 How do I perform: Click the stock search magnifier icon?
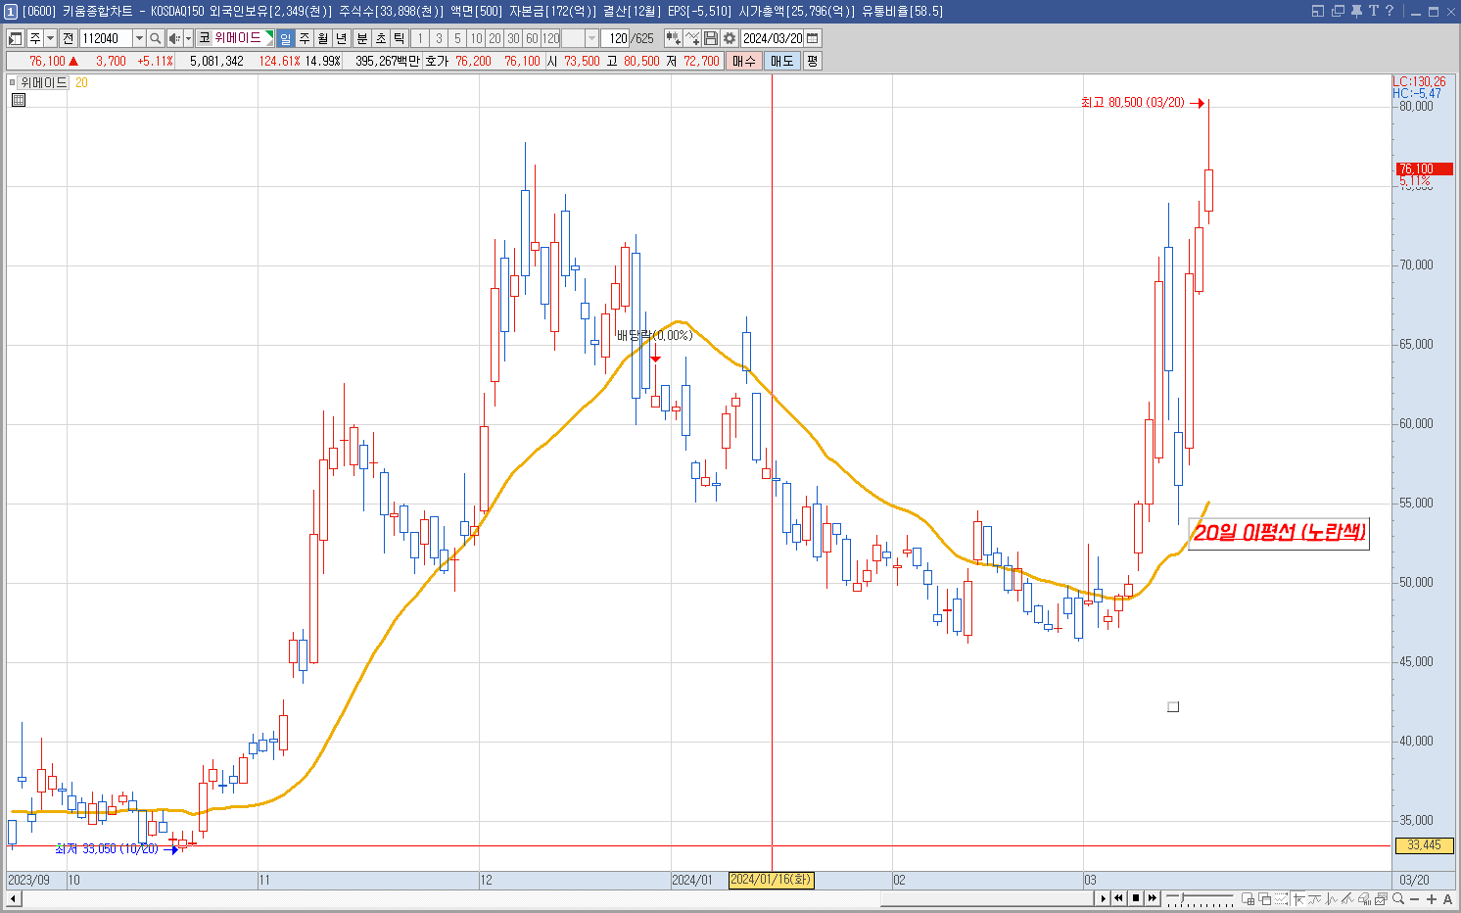click(x=155, y=38)
